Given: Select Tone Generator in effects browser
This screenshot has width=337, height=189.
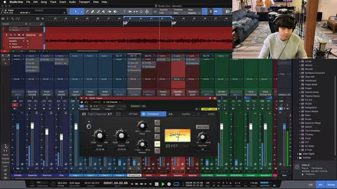Looking at the screenshot, I should coord(312,131).
